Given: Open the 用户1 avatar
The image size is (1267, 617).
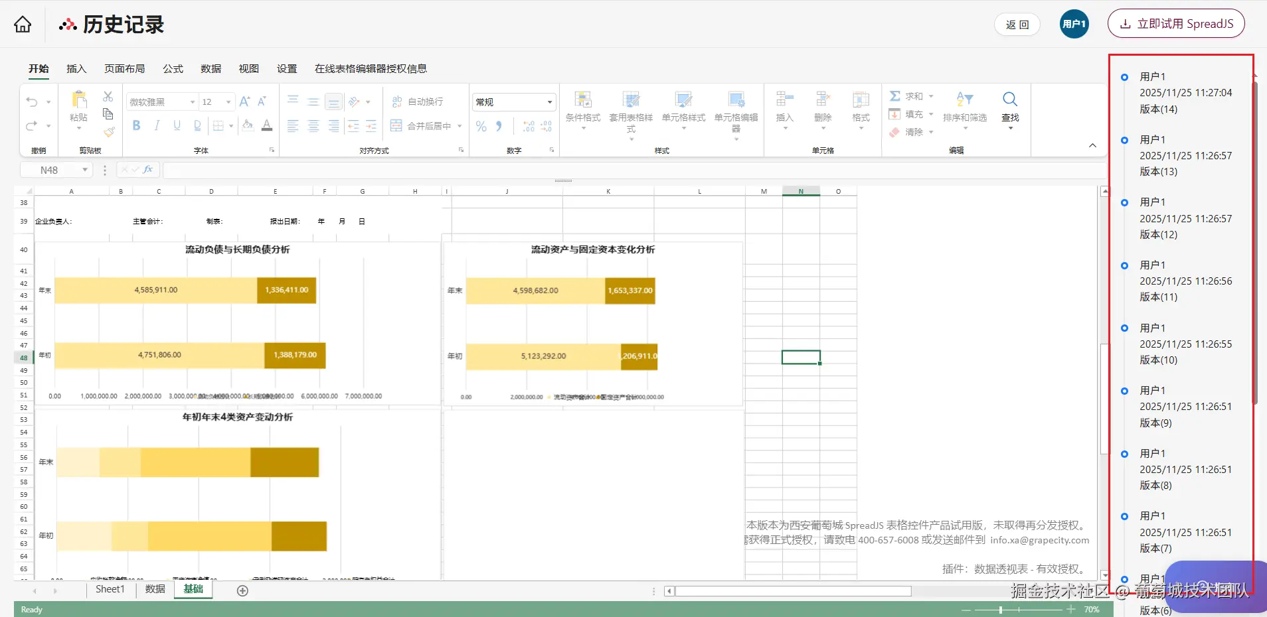Looking at the screenshot, I should (x=1074, y=24).
